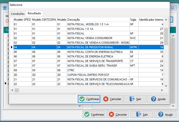This screenshot has height=122, width=179.
Task: Click the Sigla column header
Action: (134, 20)
